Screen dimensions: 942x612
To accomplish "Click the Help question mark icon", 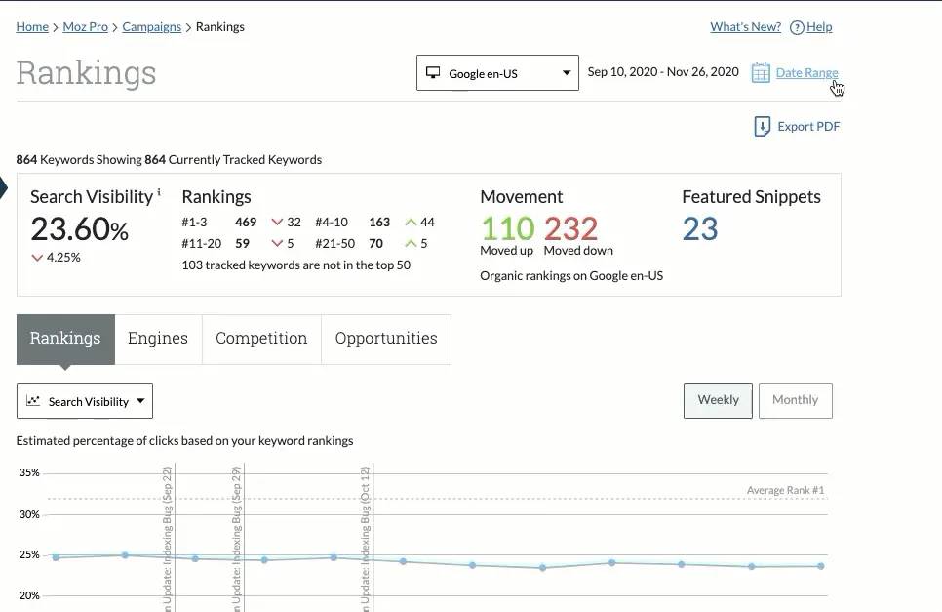I will coord(797,27).
